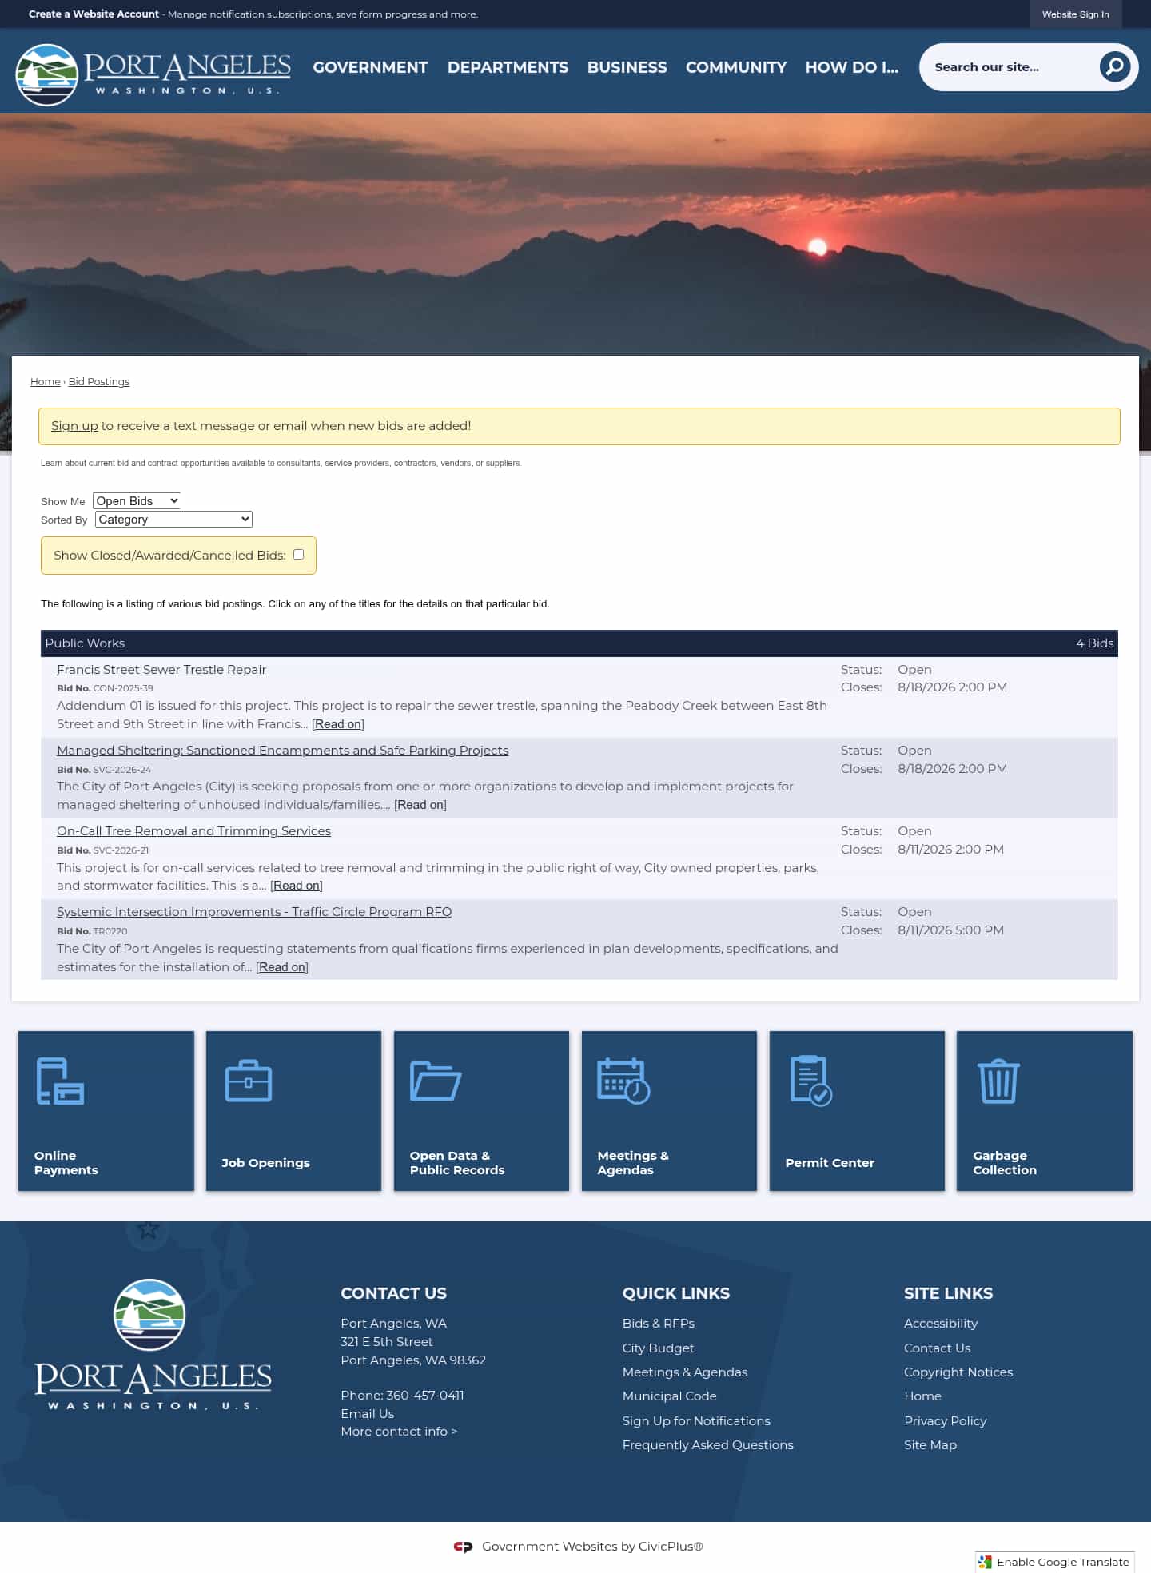
Task: Click the search magnifier icon button
Action: click(1114, 66)
